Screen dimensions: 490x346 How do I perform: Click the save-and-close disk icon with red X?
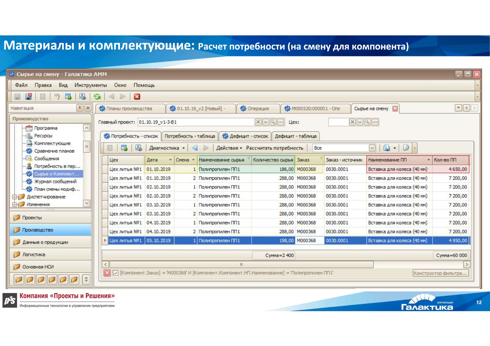pyautogui.click(x=29, y=96)
